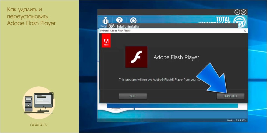The width and height of the screenshot is (267, 133).
Task: Click the dakol.ru site label
Action: click(x=39, y=124)
